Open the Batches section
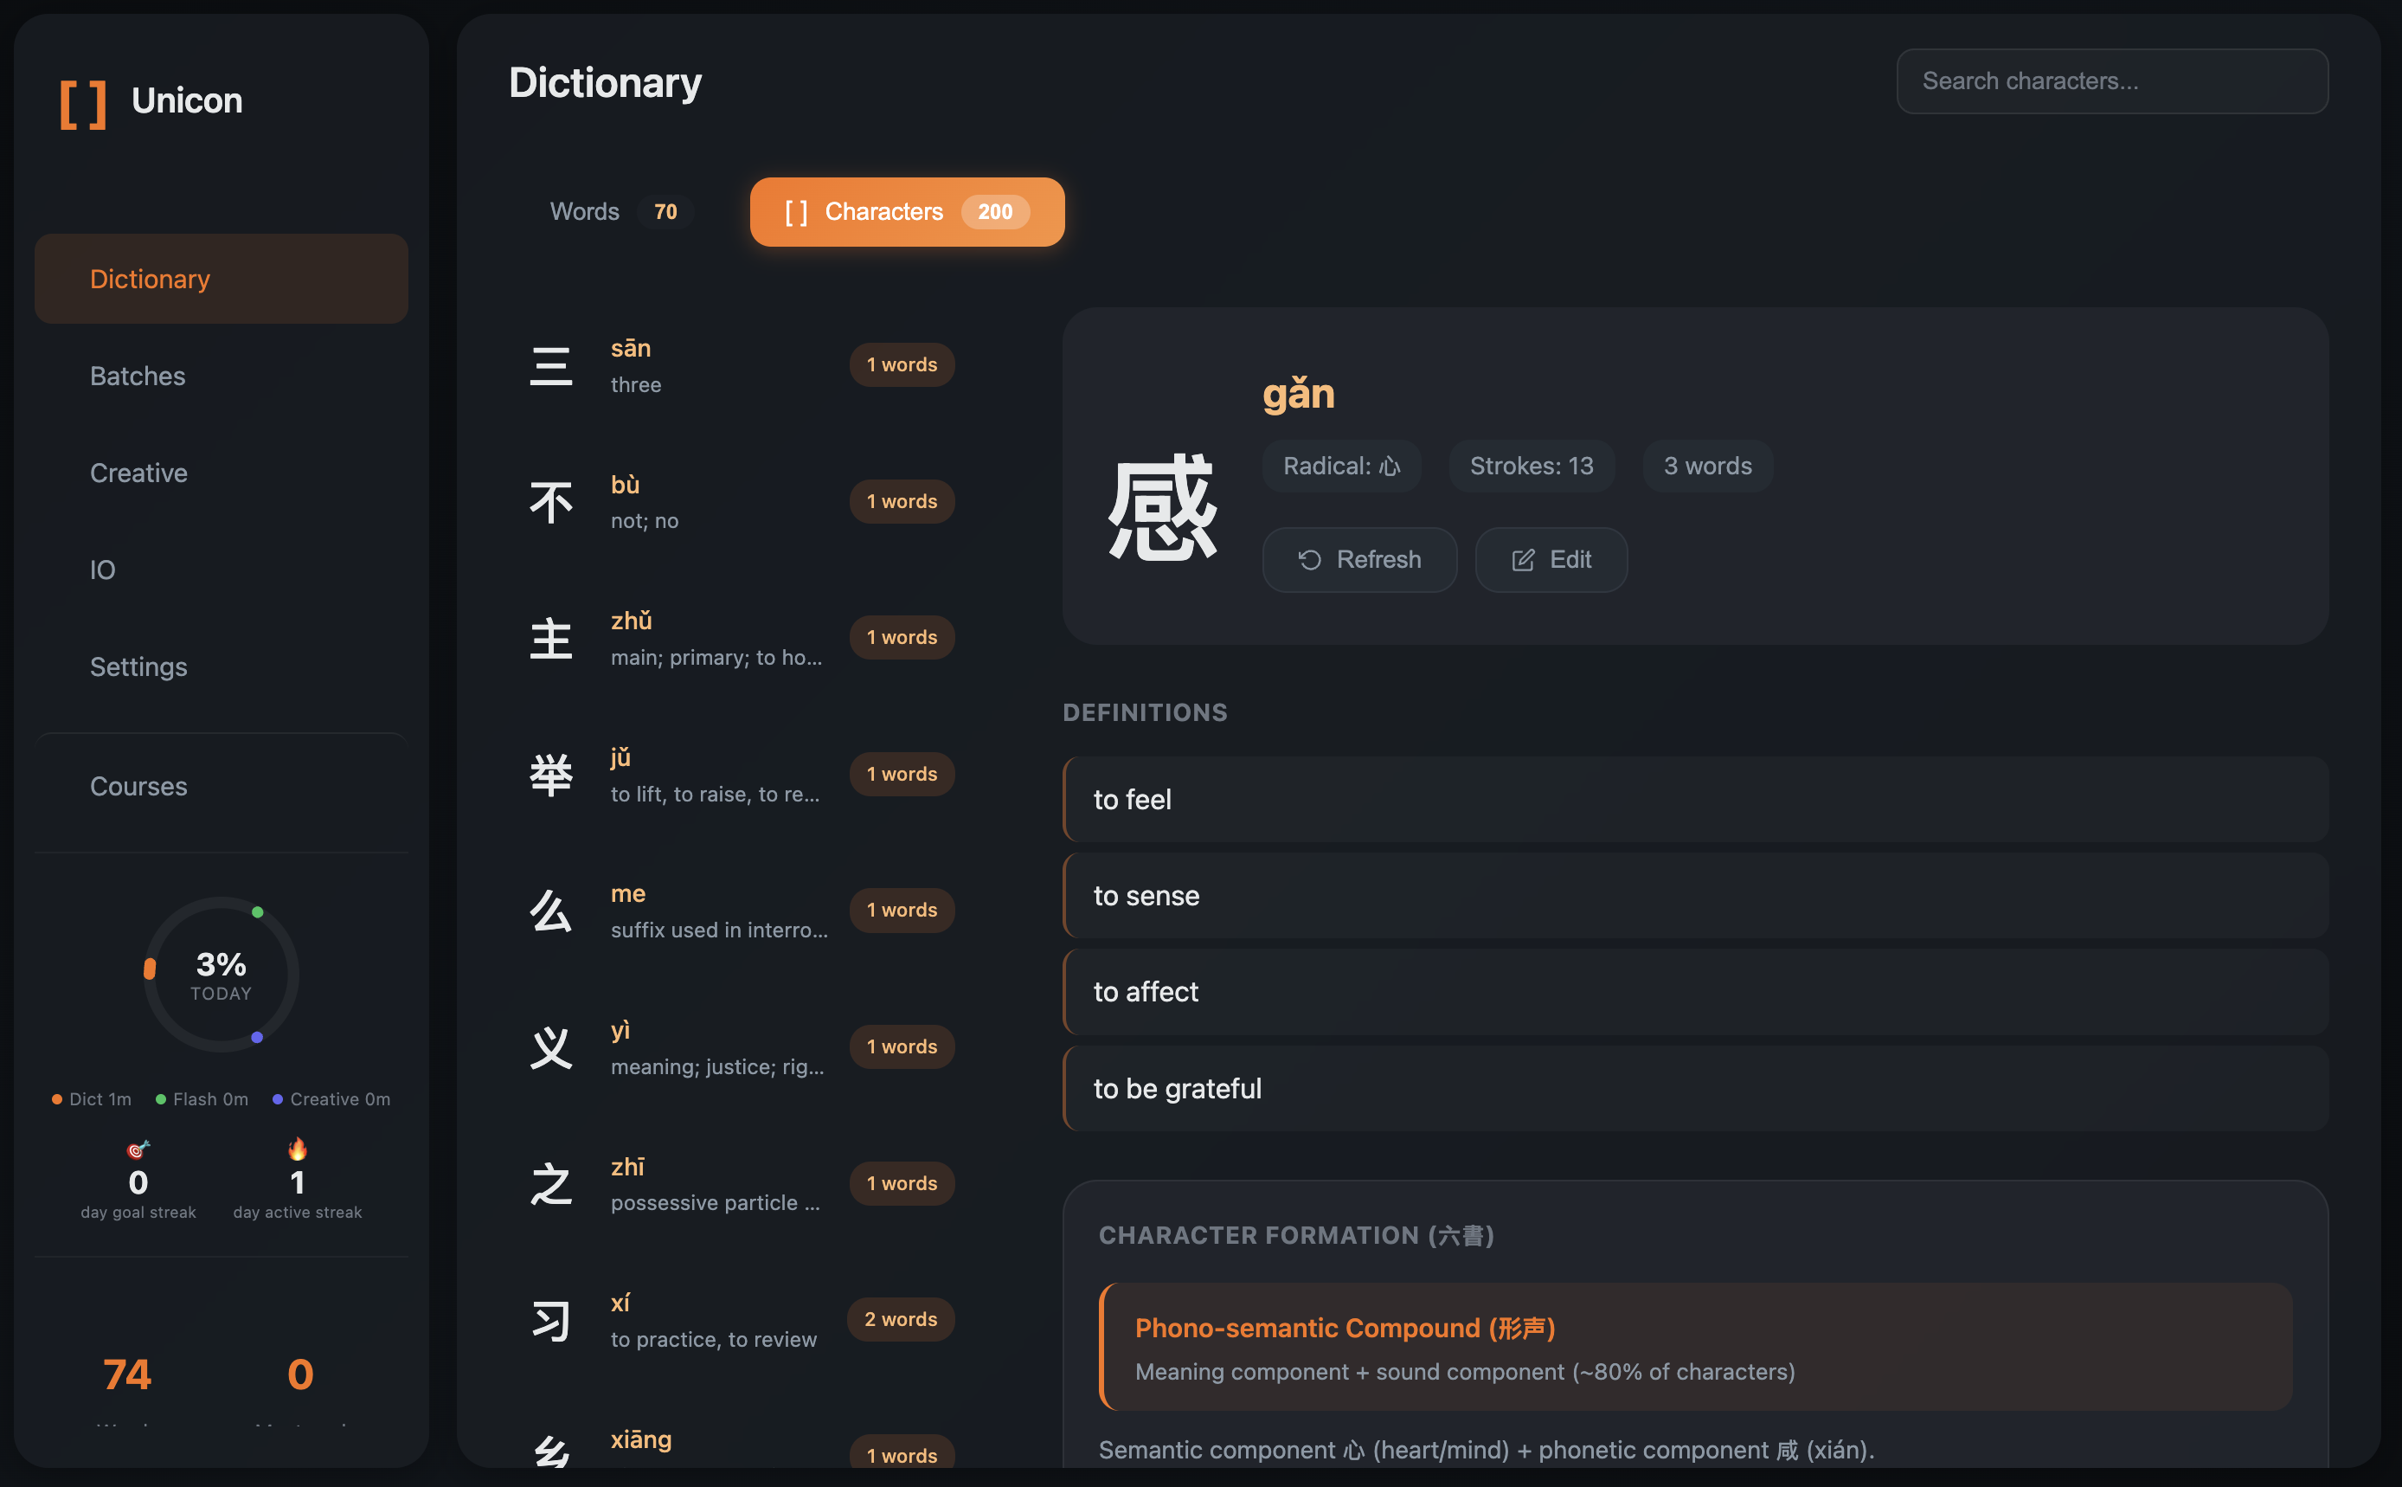 [138, 376]
